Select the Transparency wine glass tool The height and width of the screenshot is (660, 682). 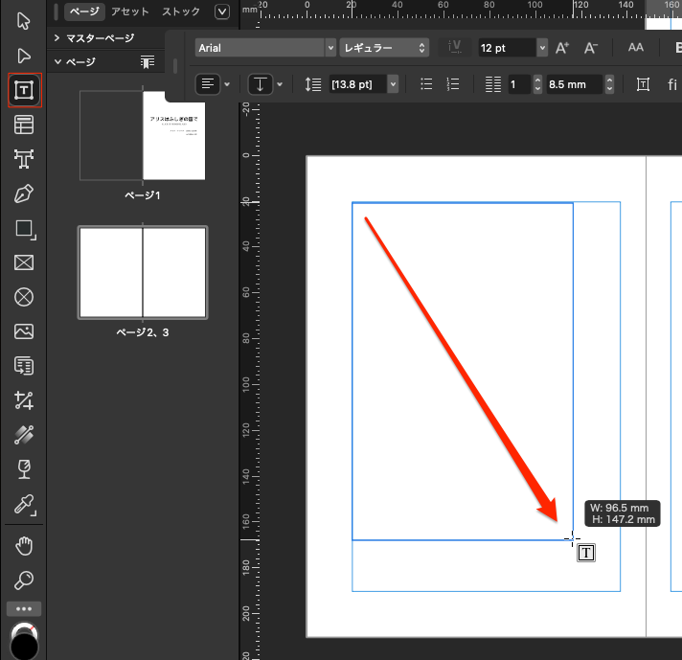tap(24, 469)
